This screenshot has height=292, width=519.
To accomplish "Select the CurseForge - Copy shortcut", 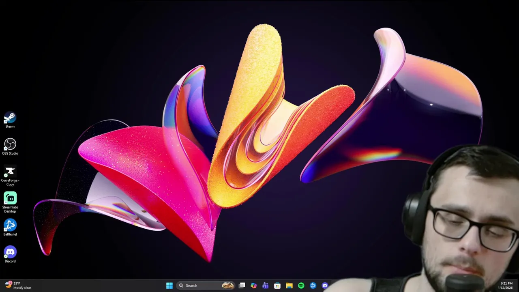I will [x=10, y=176].
